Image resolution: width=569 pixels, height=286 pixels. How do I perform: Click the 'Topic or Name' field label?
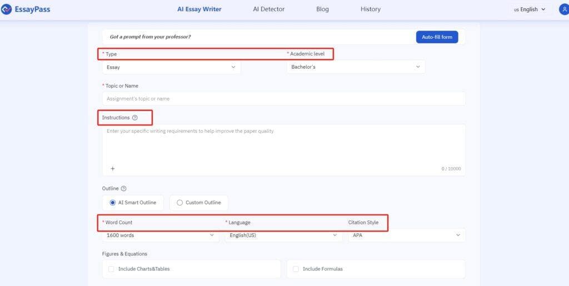click(x=122, y=86)
